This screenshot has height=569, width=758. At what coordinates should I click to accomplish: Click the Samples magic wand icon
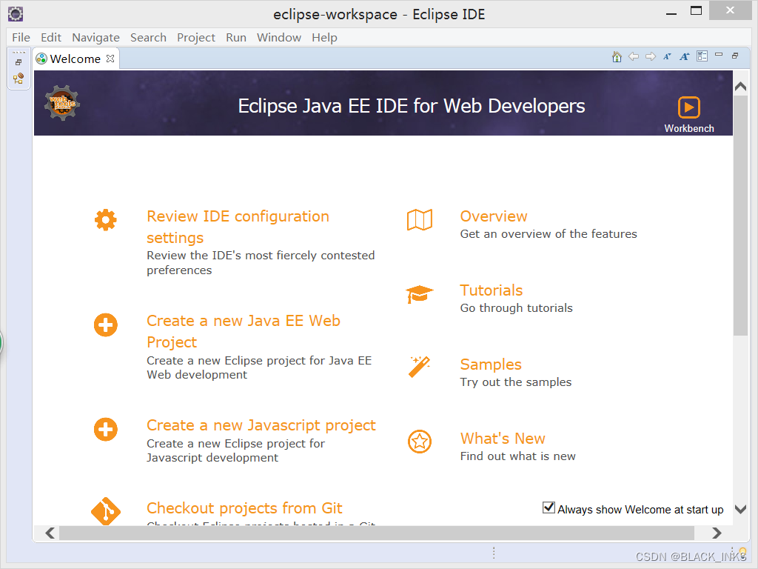(x=420, y=367)
